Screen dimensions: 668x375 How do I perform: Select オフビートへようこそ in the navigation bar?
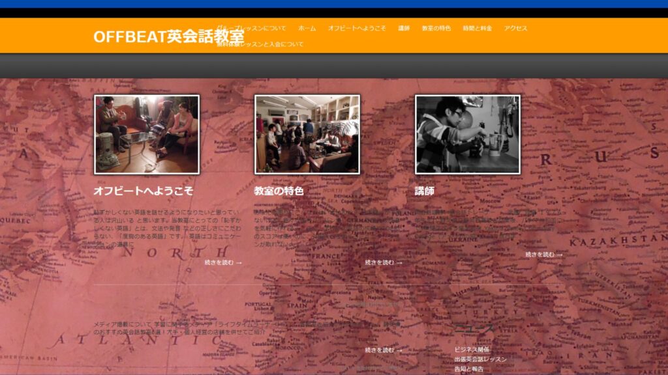[357, 28]
